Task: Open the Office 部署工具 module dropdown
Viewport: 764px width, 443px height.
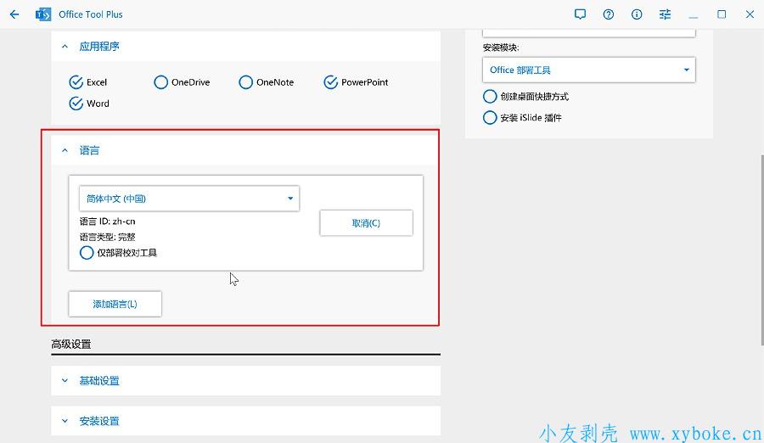Action: pos(589,70)
